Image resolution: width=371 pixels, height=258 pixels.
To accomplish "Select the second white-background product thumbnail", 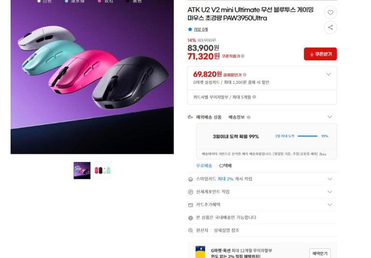I will pyautogui.click(x=102, y=170).
